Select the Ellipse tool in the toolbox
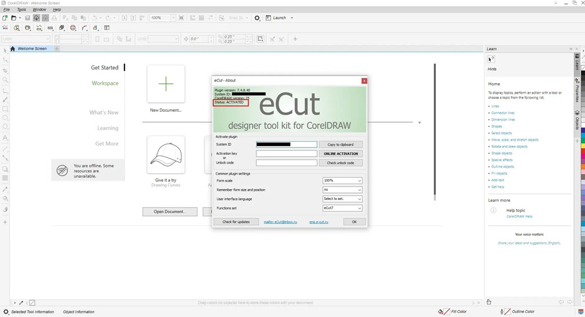The width and height of the screenshot is (585, 317). click(5, 118)
